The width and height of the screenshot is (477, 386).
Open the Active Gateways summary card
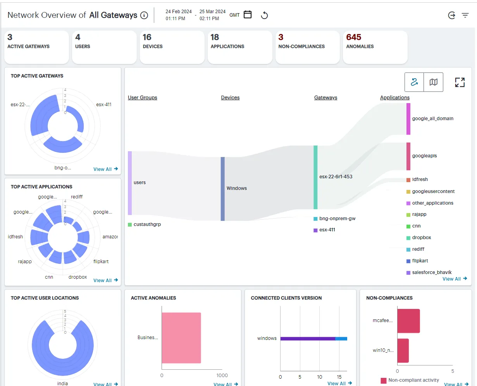(x=36, y=47)
